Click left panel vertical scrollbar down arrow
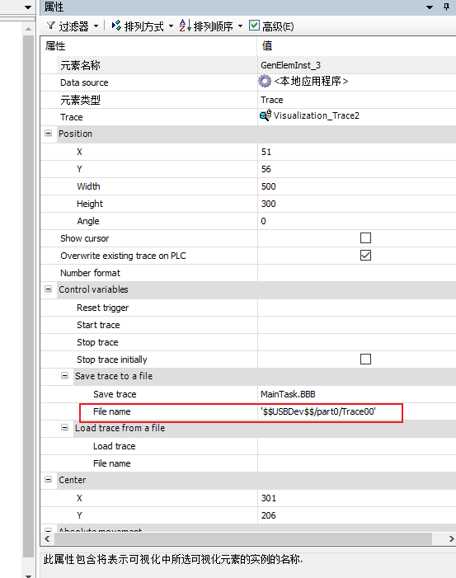 pos(28,575)
